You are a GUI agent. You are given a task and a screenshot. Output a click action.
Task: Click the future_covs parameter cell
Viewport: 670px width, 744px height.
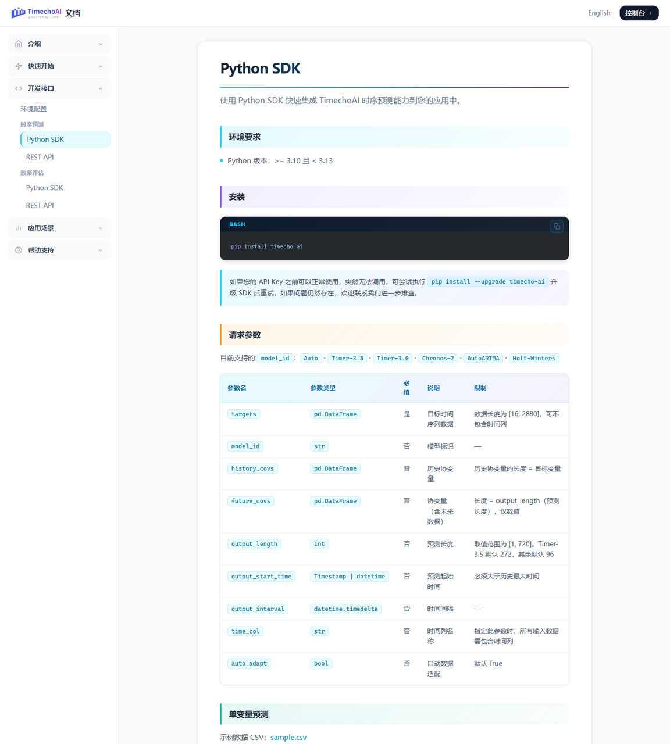tap(251, 501)
